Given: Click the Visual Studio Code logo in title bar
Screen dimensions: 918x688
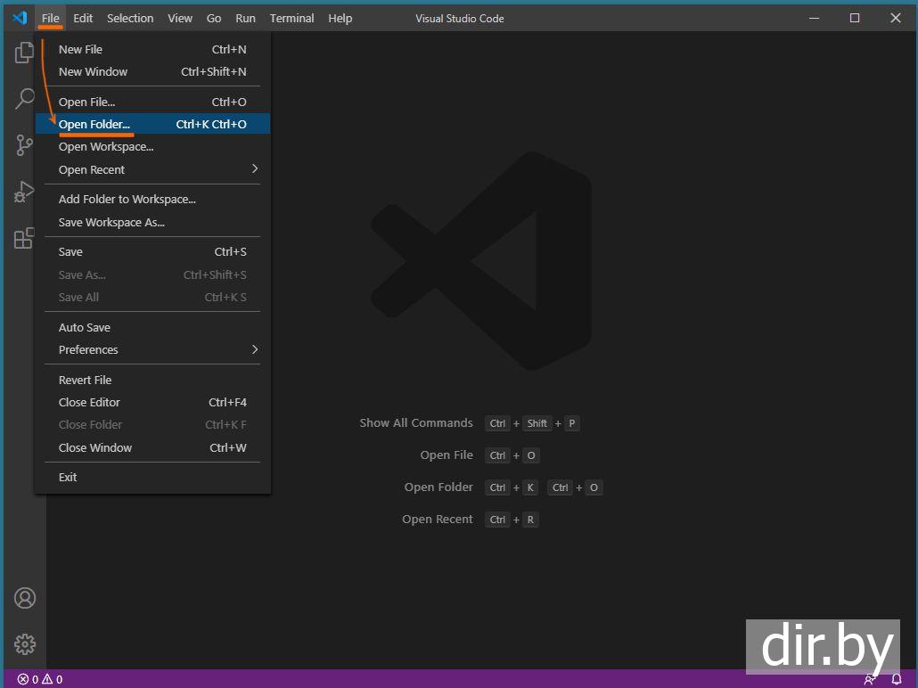Looking at the screenshot, I should click(20, 18).
